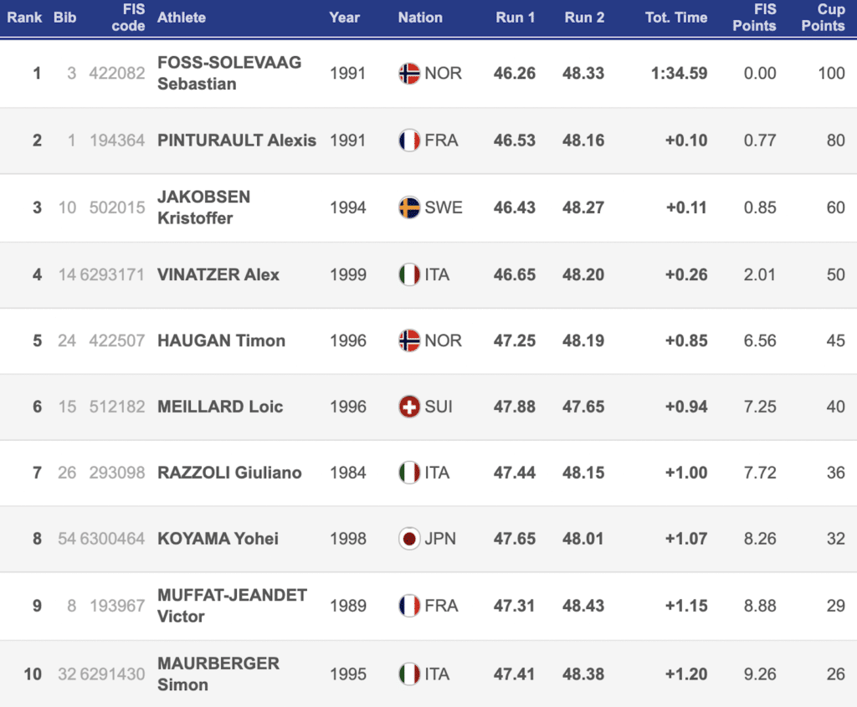Sort by Cup Points column header
Screen dimensions: 857x707
823,18
